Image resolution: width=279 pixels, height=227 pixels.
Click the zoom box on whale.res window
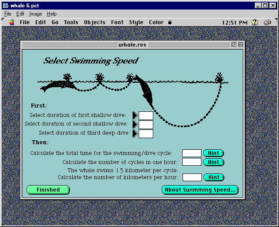point(234,44)
